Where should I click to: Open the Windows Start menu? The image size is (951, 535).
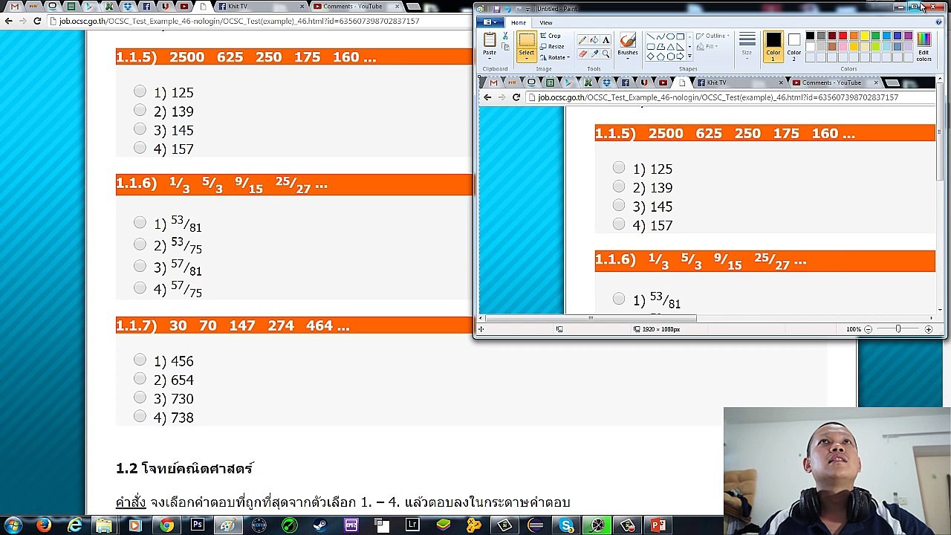tap(13, 525)
